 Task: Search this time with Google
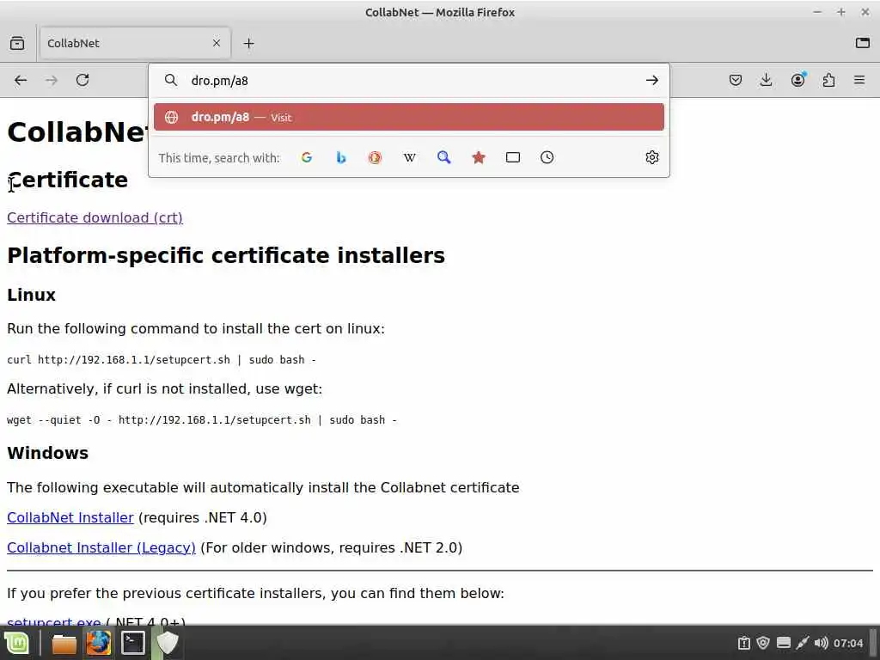coord(307,158)
